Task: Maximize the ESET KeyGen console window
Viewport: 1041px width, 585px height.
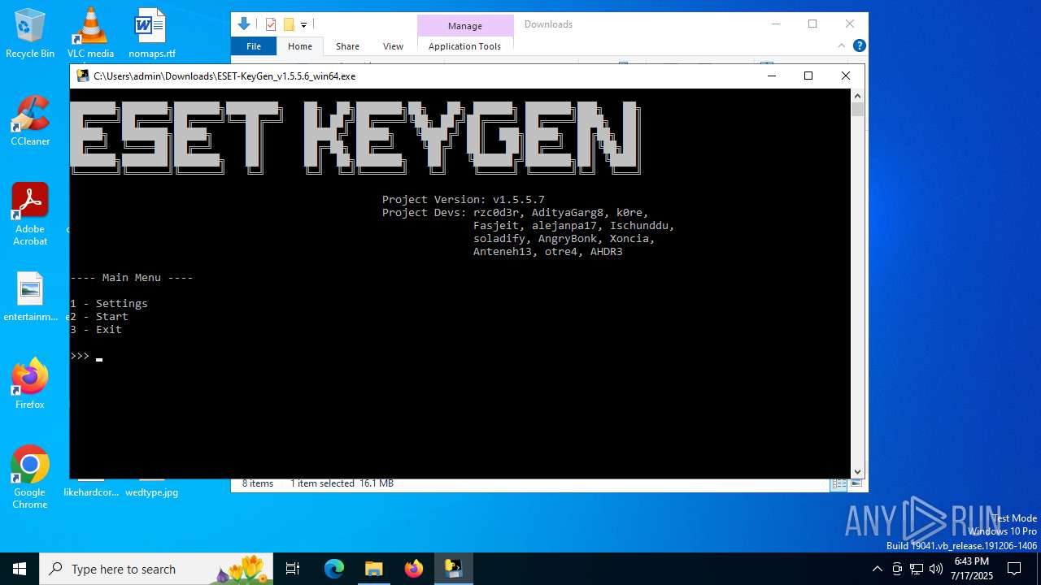Action: tap(808, 76)
